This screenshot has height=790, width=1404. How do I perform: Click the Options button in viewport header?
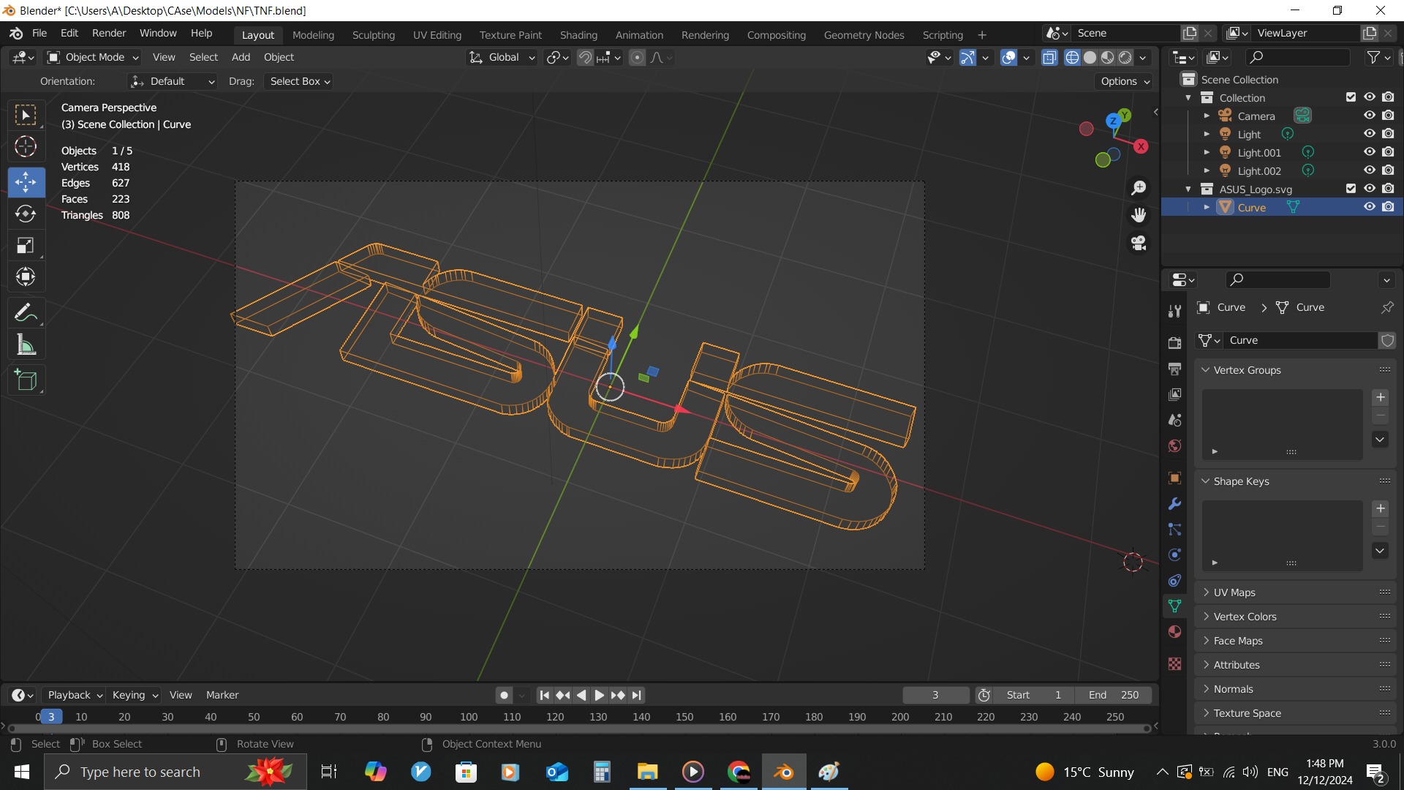1125,81
